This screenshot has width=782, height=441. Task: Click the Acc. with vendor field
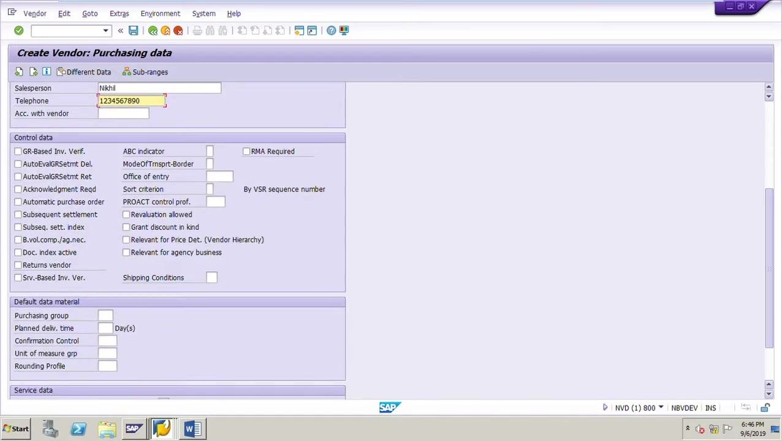pyautogui.click(x=123, y=113)
